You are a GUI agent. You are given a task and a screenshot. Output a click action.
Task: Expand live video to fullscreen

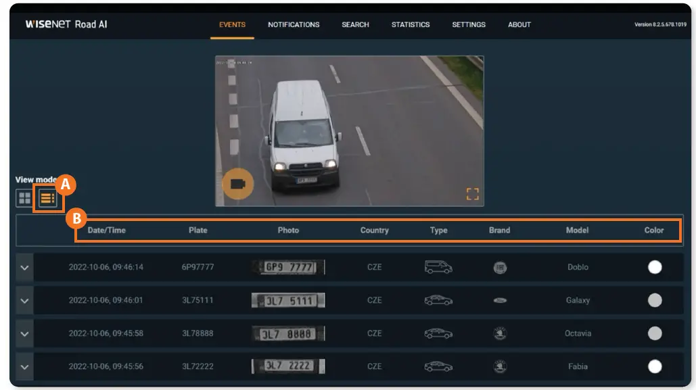[472, 194]
